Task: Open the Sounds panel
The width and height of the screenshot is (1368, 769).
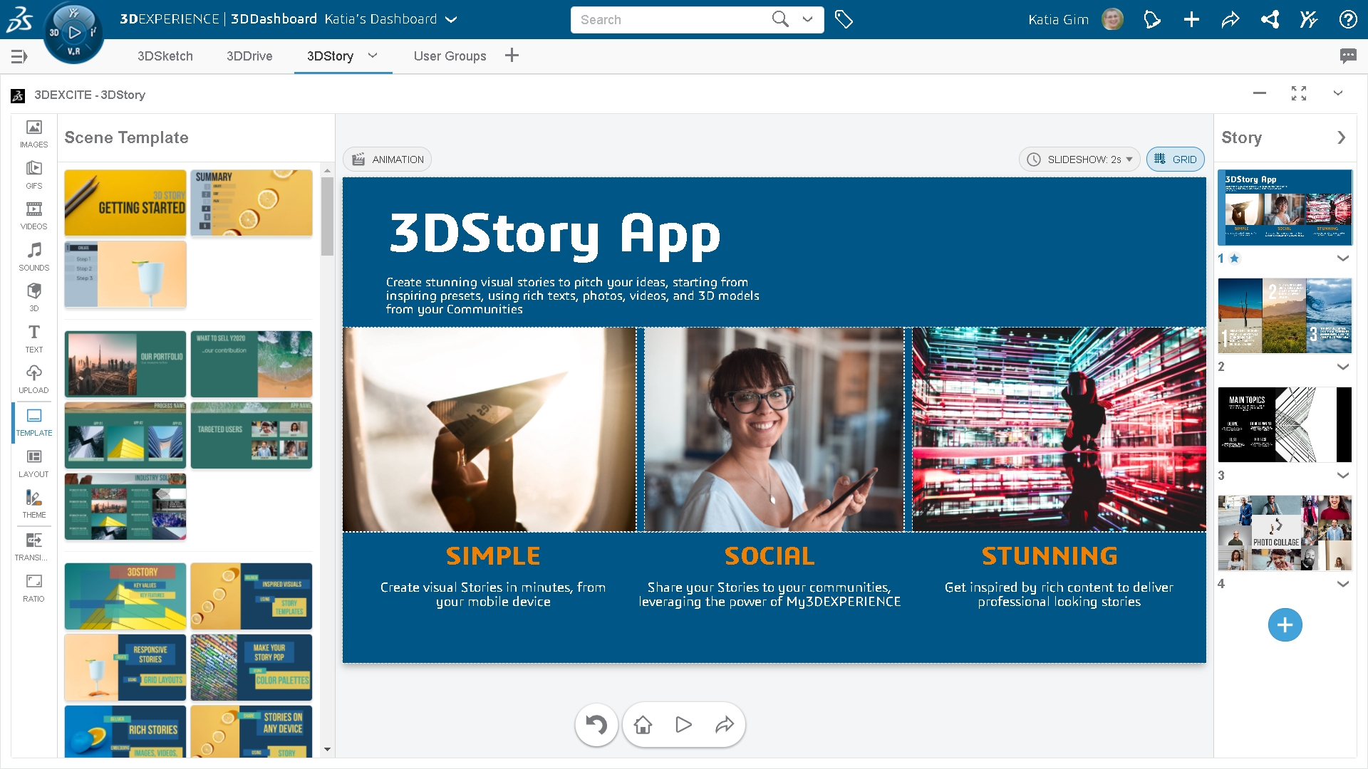Action: (33, 256)
